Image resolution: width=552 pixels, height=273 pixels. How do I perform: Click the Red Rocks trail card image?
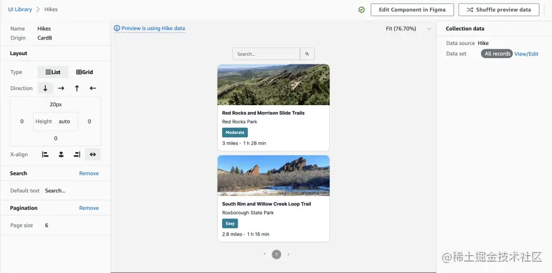[x=273, y=85]
